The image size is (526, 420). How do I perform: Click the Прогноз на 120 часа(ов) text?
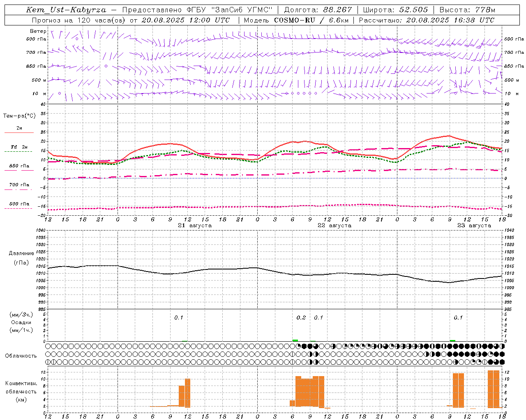pos(78,20)
